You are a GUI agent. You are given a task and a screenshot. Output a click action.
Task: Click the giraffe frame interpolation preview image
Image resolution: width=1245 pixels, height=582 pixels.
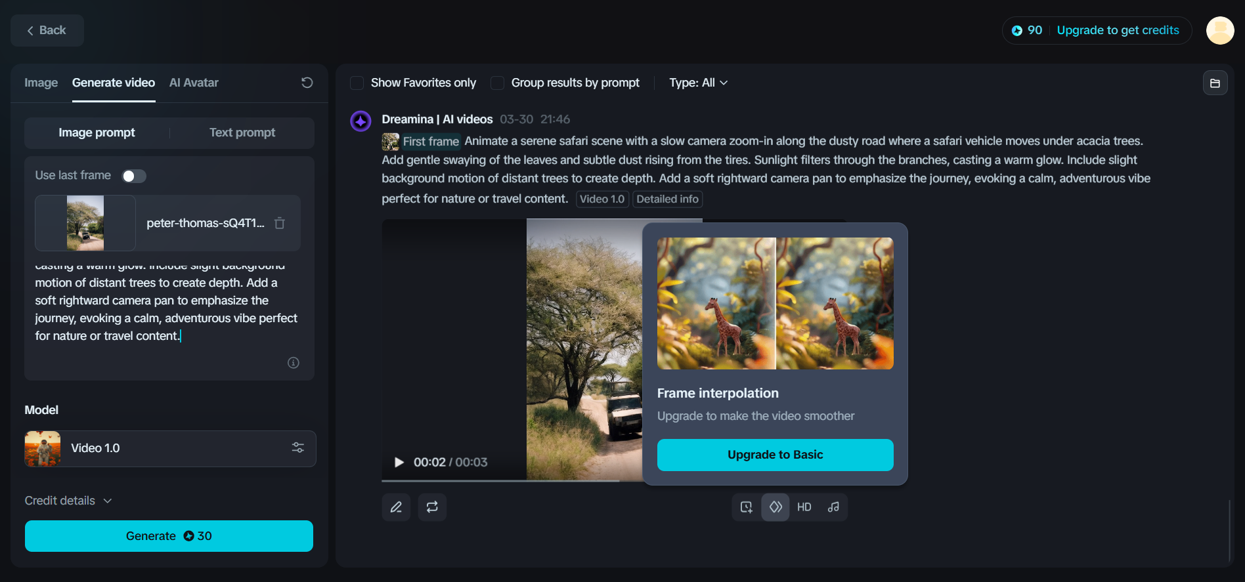click(x=775, y=303)
